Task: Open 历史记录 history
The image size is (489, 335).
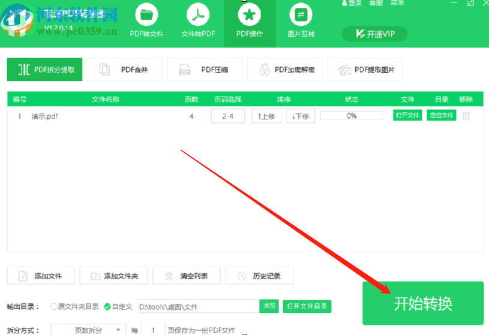Action: [x=259, y=276]
